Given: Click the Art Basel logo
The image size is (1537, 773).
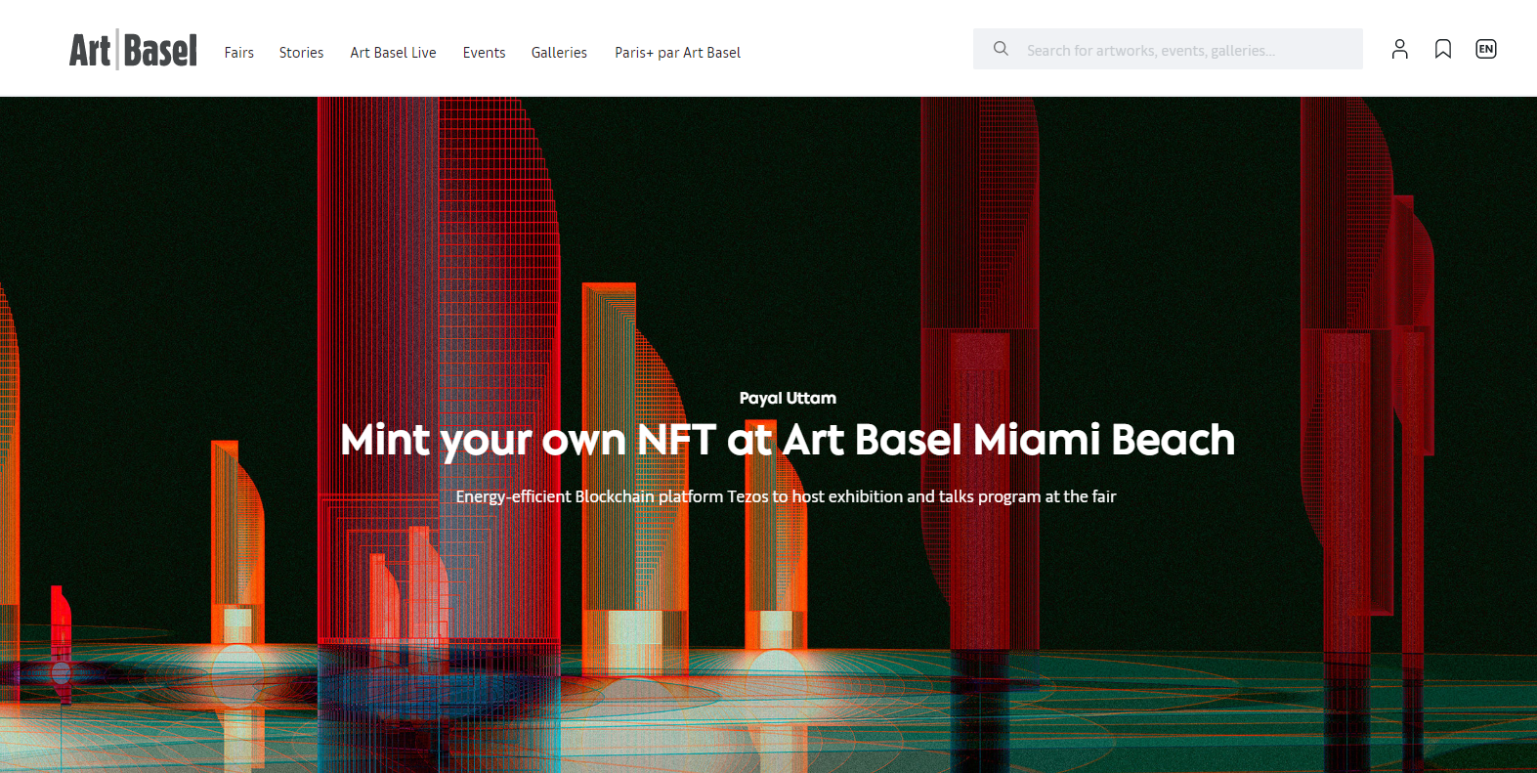Looking at the screenshot, I should pyautogui.click(x=133, y=50).
